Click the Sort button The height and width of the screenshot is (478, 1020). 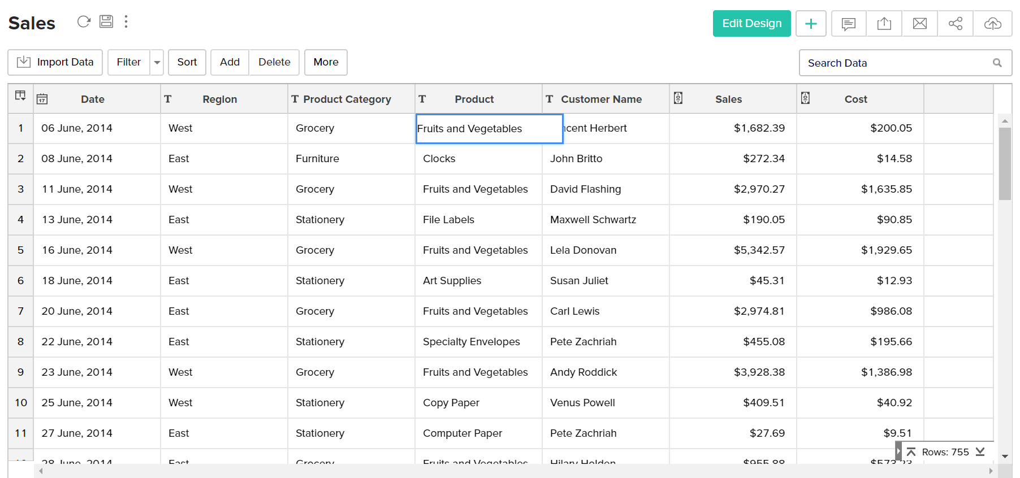point(187,62)
